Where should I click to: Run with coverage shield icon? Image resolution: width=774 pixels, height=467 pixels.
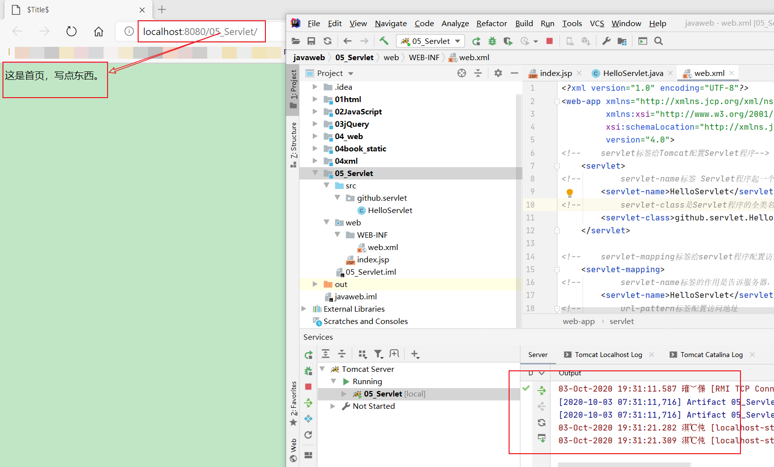[x=508, y=41]
